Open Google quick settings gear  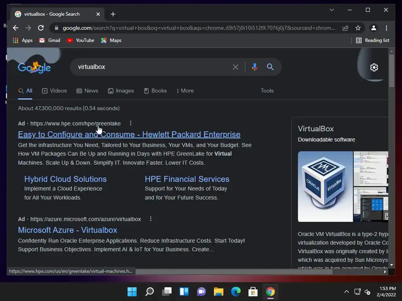(374, 67)
